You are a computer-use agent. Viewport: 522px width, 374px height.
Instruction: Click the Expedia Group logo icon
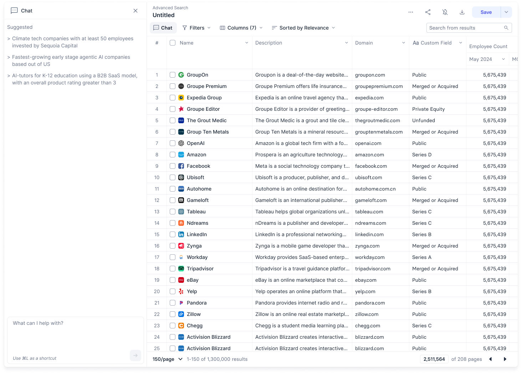[181, 98]
